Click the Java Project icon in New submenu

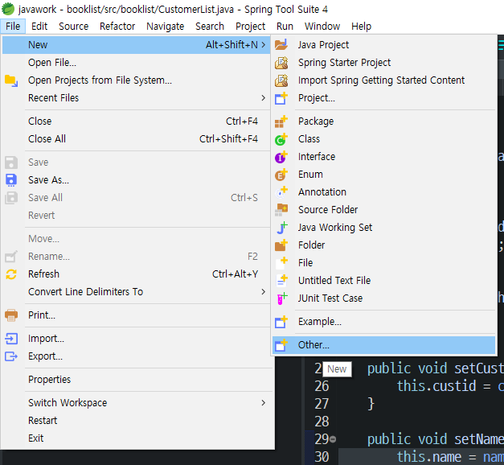281,45
